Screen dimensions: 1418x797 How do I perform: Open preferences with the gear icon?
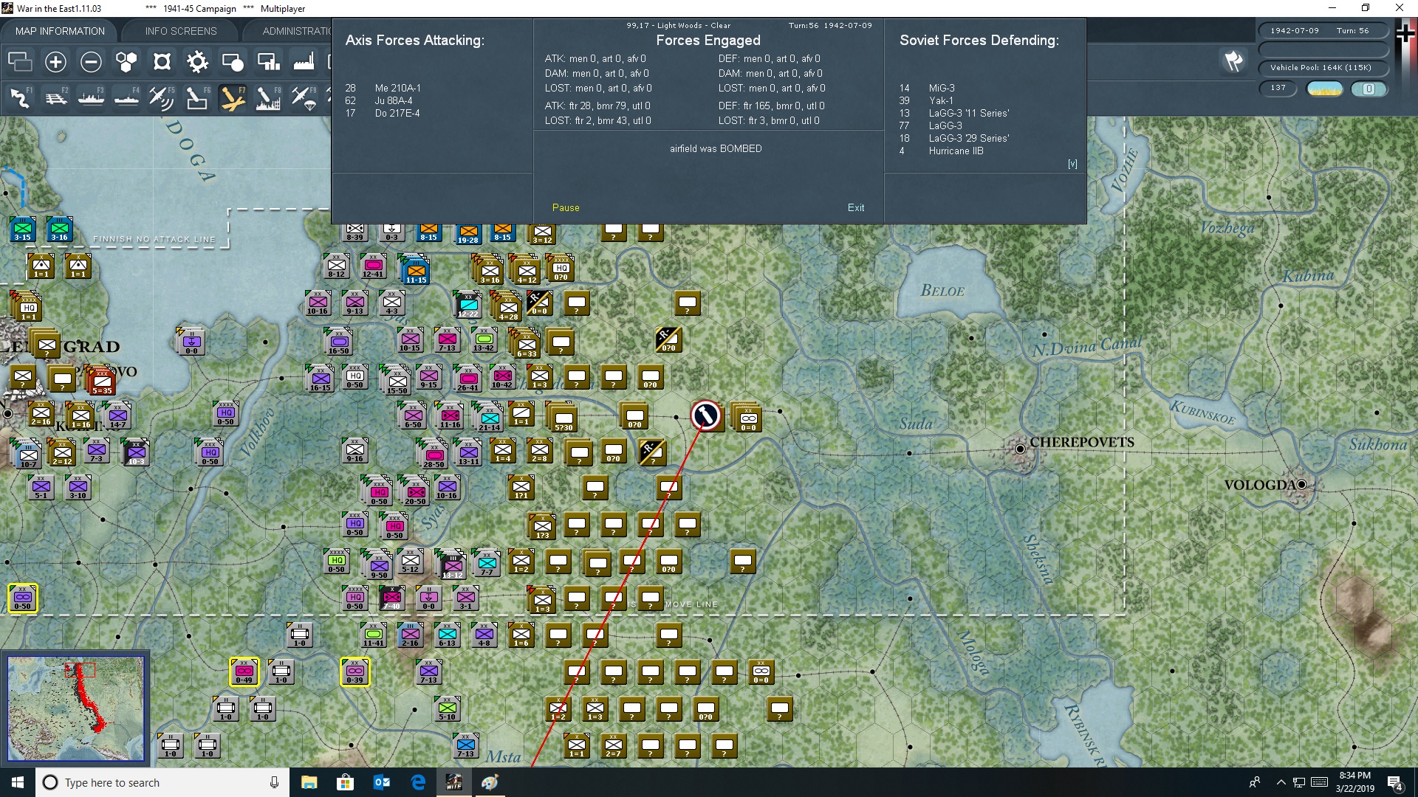point(197,62)
